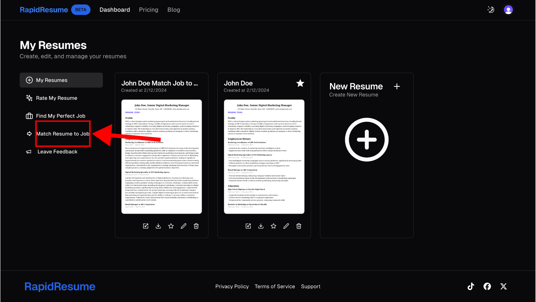Star the John Doe Match Job resume
Image resolution: width=536 pixels, height=302 pixels.
[x=171, y=226]
